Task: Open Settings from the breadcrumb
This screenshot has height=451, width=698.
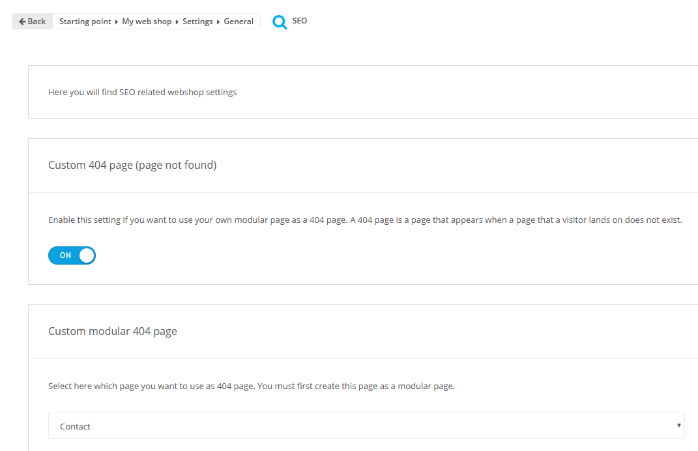Action: pos(197,22)
